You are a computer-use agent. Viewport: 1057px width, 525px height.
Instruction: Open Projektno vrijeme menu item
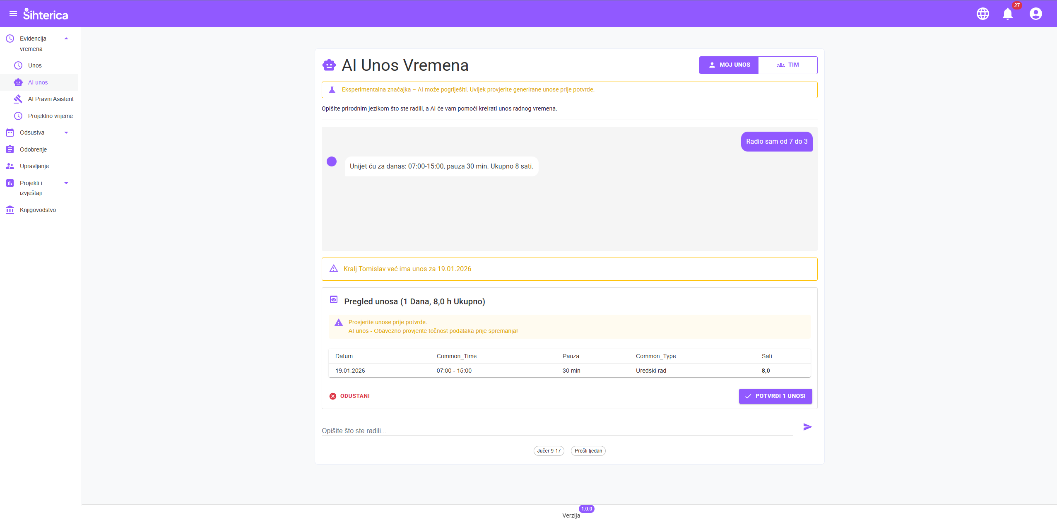50,116
